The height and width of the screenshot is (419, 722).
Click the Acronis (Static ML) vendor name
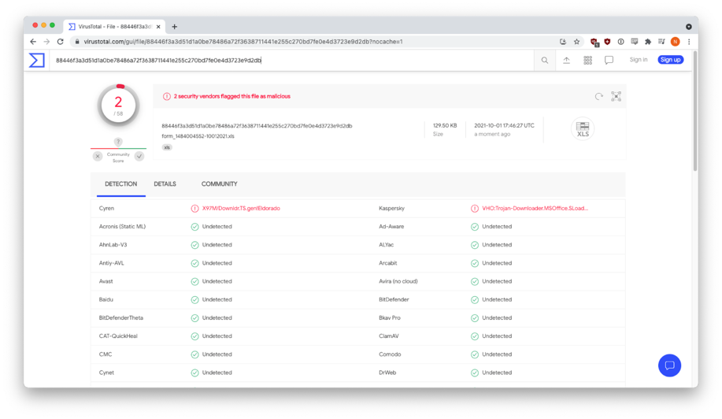click(x=122, y=227)
